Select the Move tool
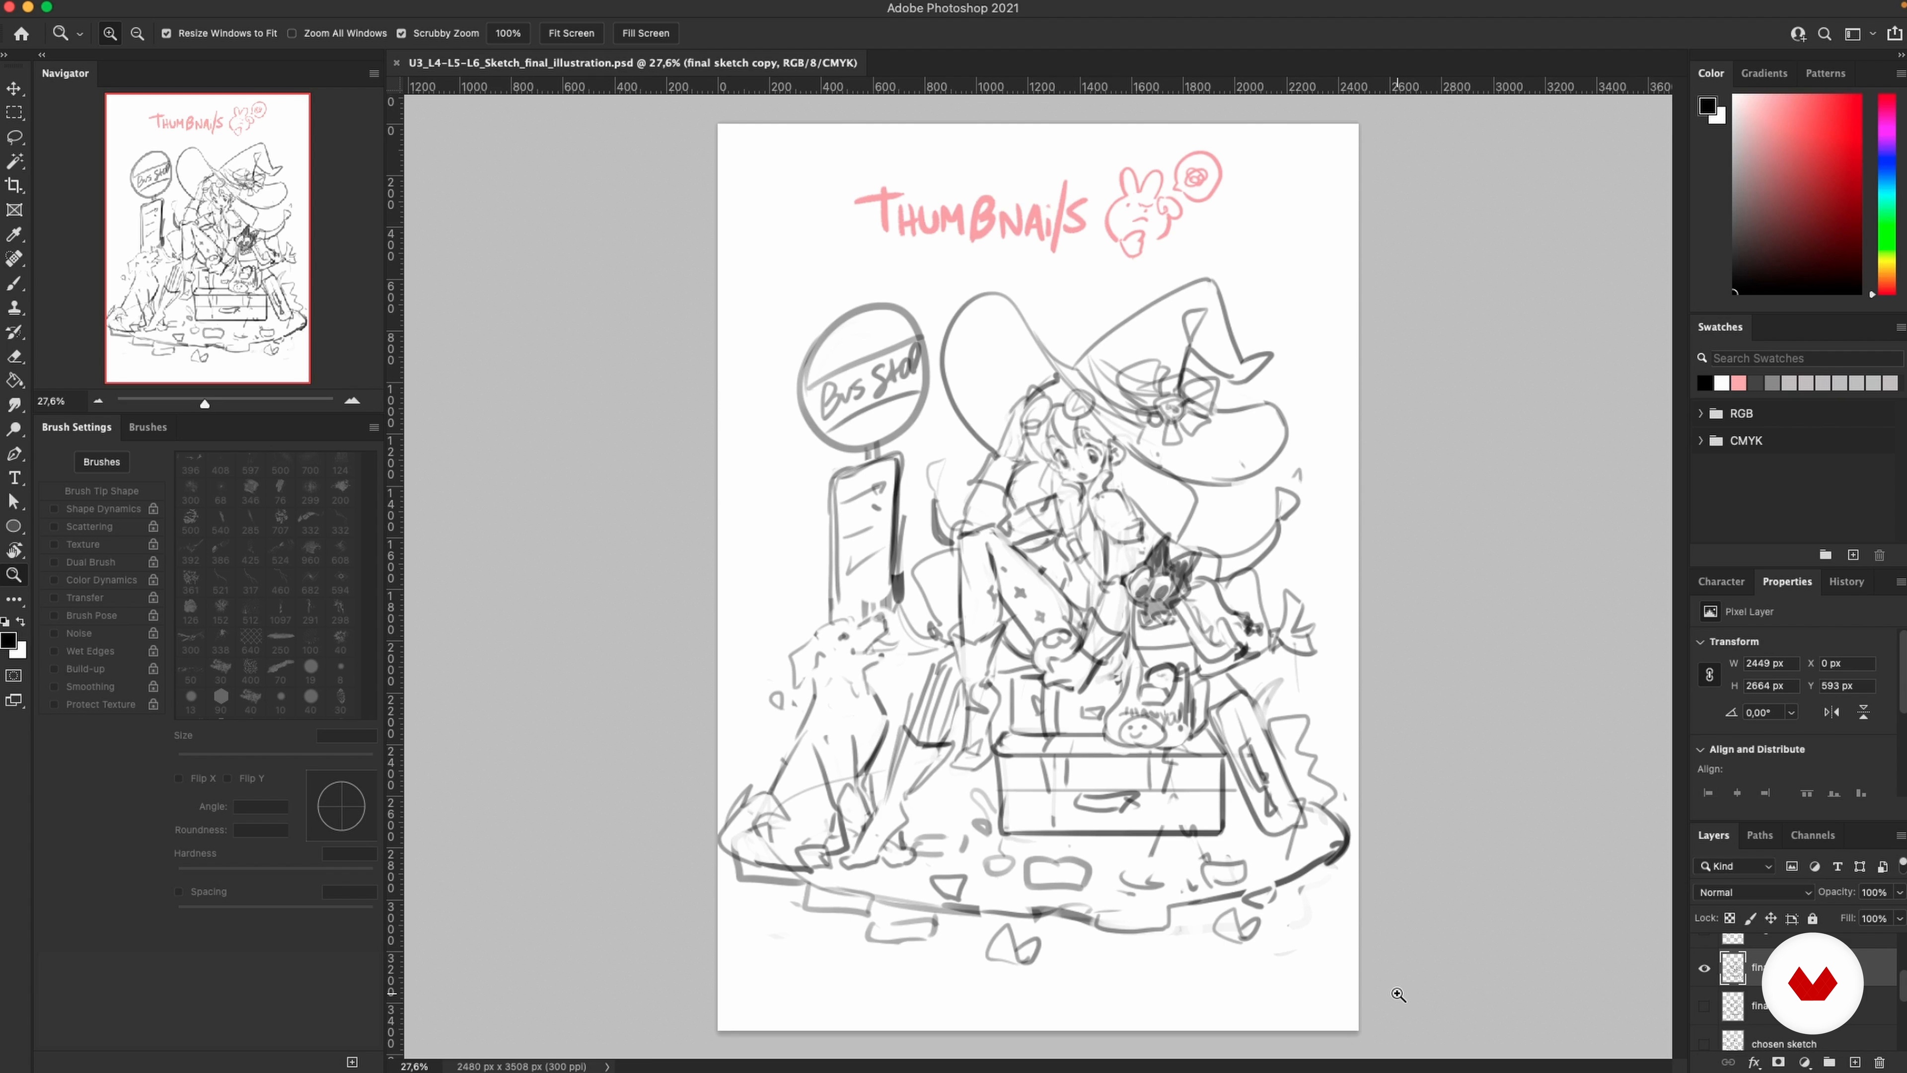The width and height of the screenshot is (1907, 1073). click(14, 89)
